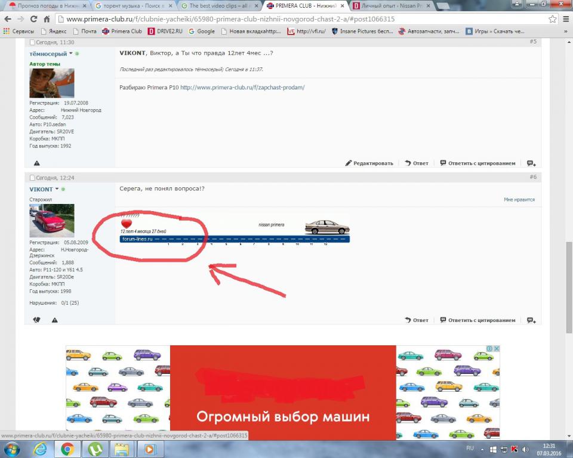Switch to The best video clips tab

[x=219, y=6]
